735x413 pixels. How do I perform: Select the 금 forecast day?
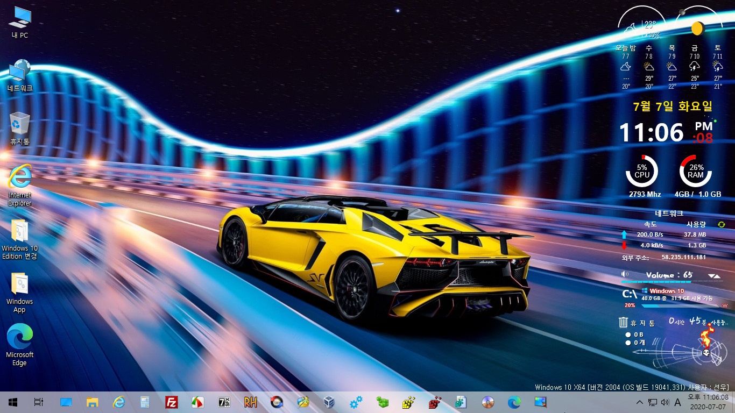(x=695, y=67)
